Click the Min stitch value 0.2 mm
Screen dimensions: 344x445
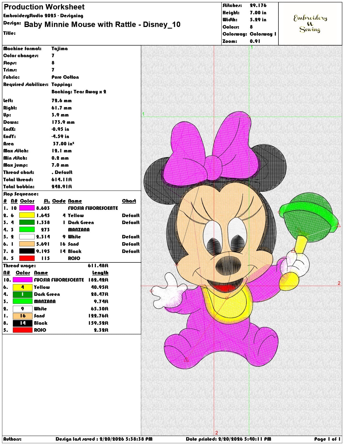pos(60,158)
